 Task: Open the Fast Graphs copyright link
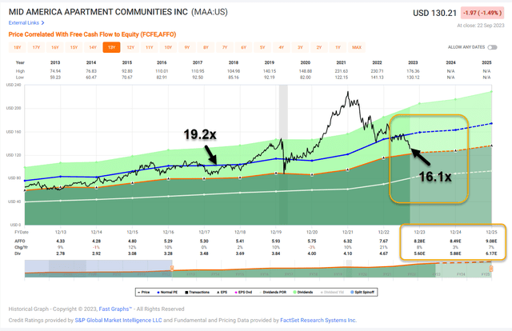[x=115, y=309]
